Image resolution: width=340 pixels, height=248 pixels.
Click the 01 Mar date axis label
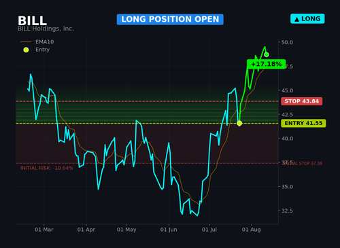[x=44, y=230]
